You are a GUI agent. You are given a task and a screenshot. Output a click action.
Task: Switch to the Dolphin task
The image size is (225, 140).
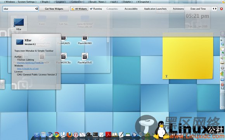click(x=127, y=2)
